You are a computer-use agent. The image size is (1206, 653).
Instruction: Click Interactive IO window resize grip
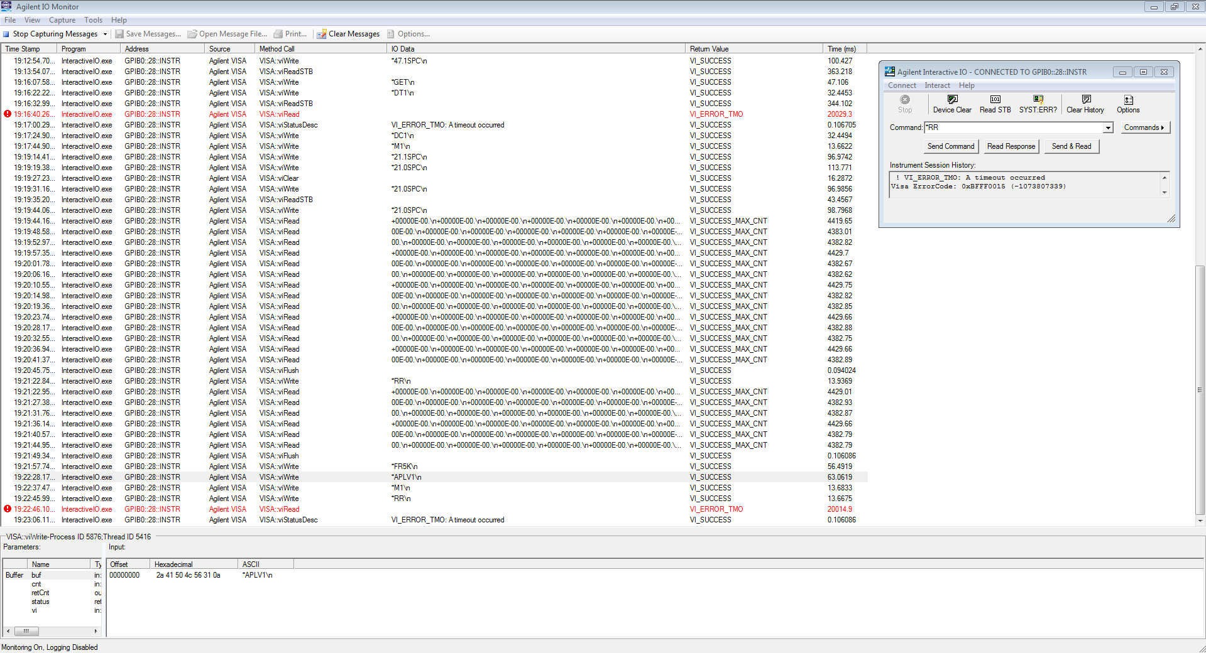tap(1171, 219)
